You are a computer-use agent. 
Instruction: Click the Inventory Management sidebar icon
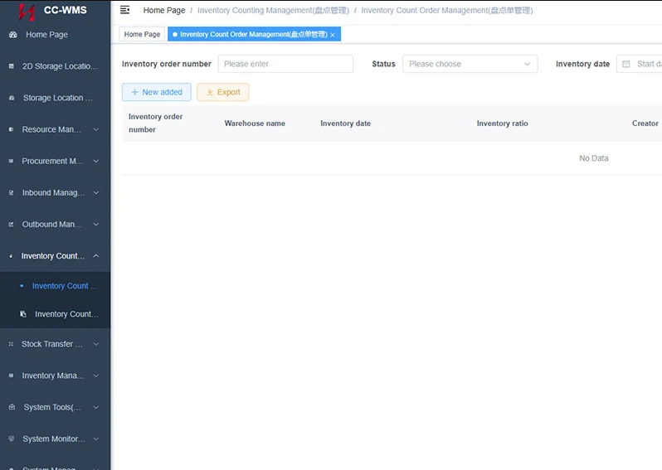(x=12, y=376)
